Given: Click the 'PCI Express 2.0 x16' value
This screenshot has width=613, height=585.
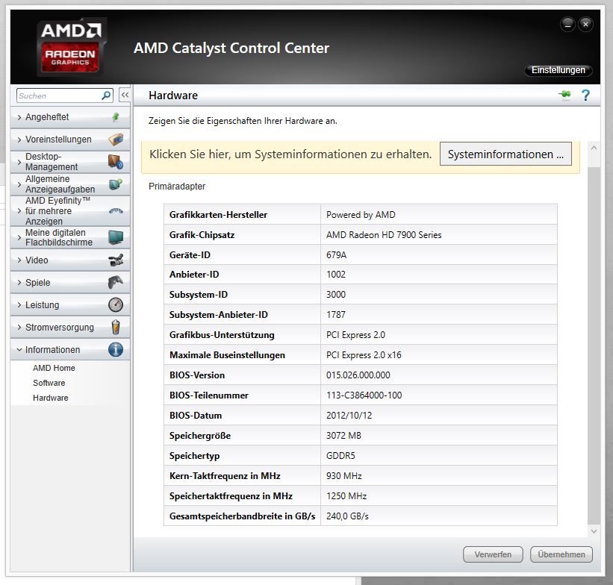Looking at the screenshot, I should point(364,355).
